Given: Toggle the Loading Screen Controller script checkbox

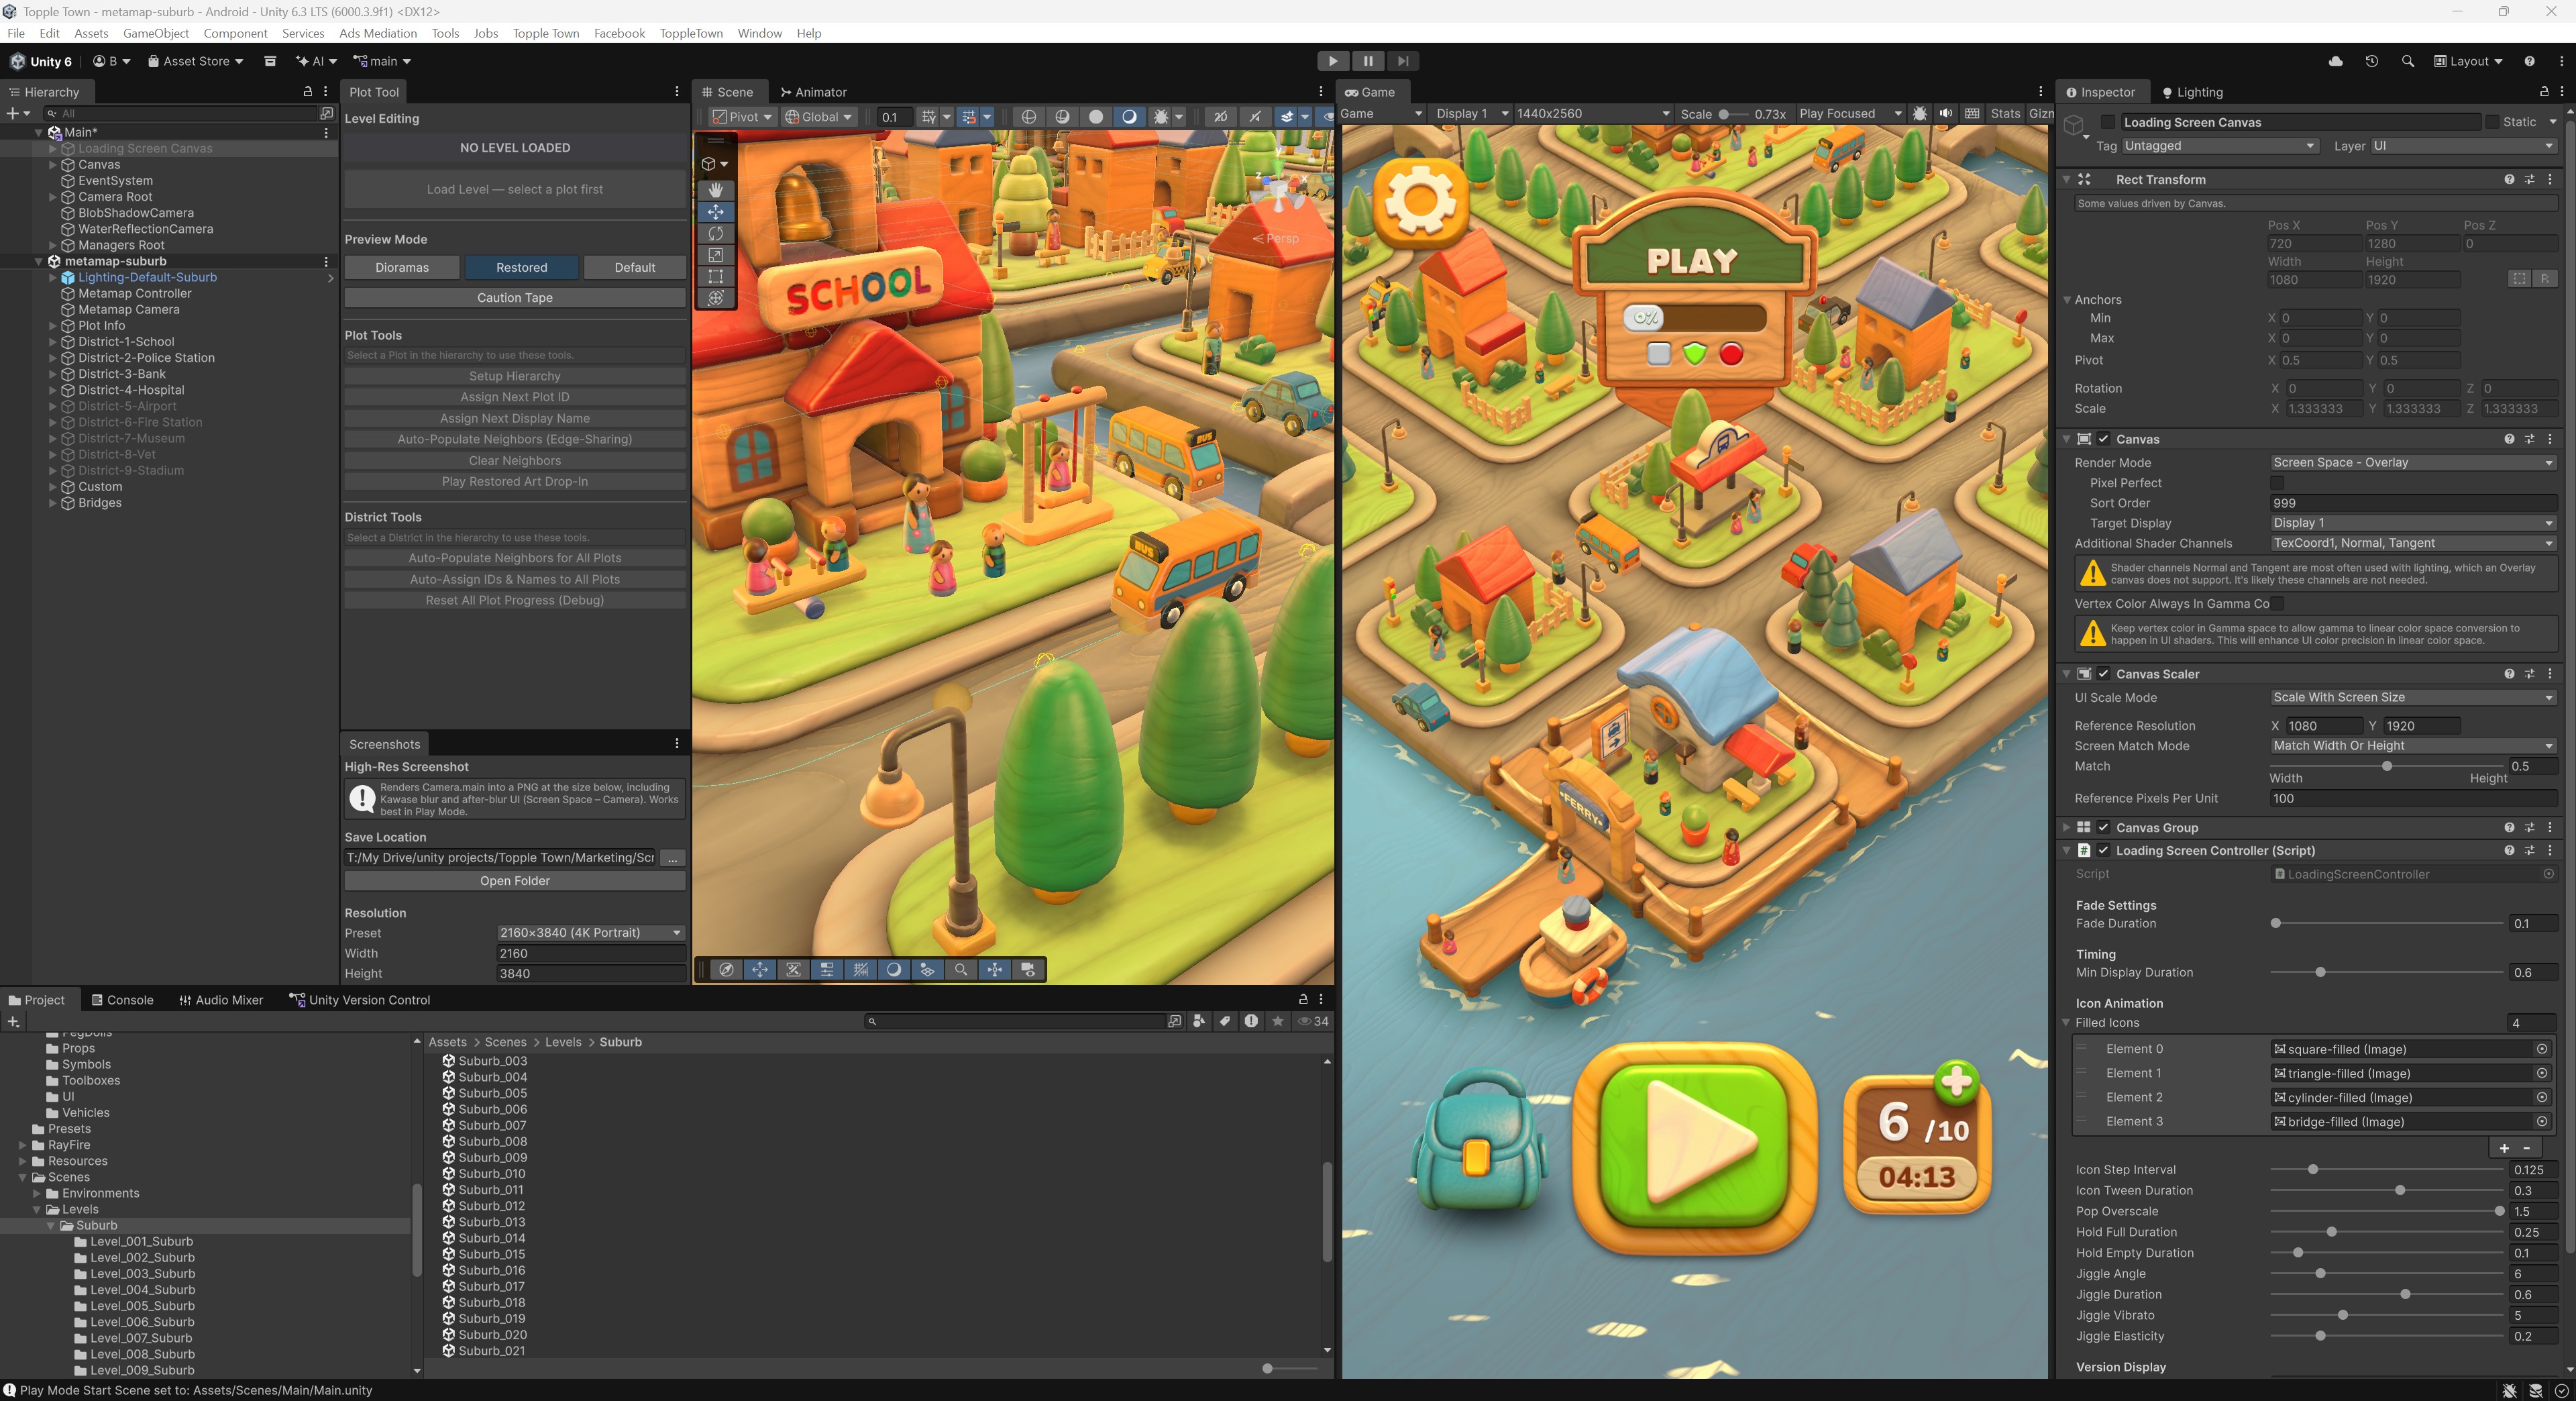Looking at the screenshot, I should click(2103, 851).
